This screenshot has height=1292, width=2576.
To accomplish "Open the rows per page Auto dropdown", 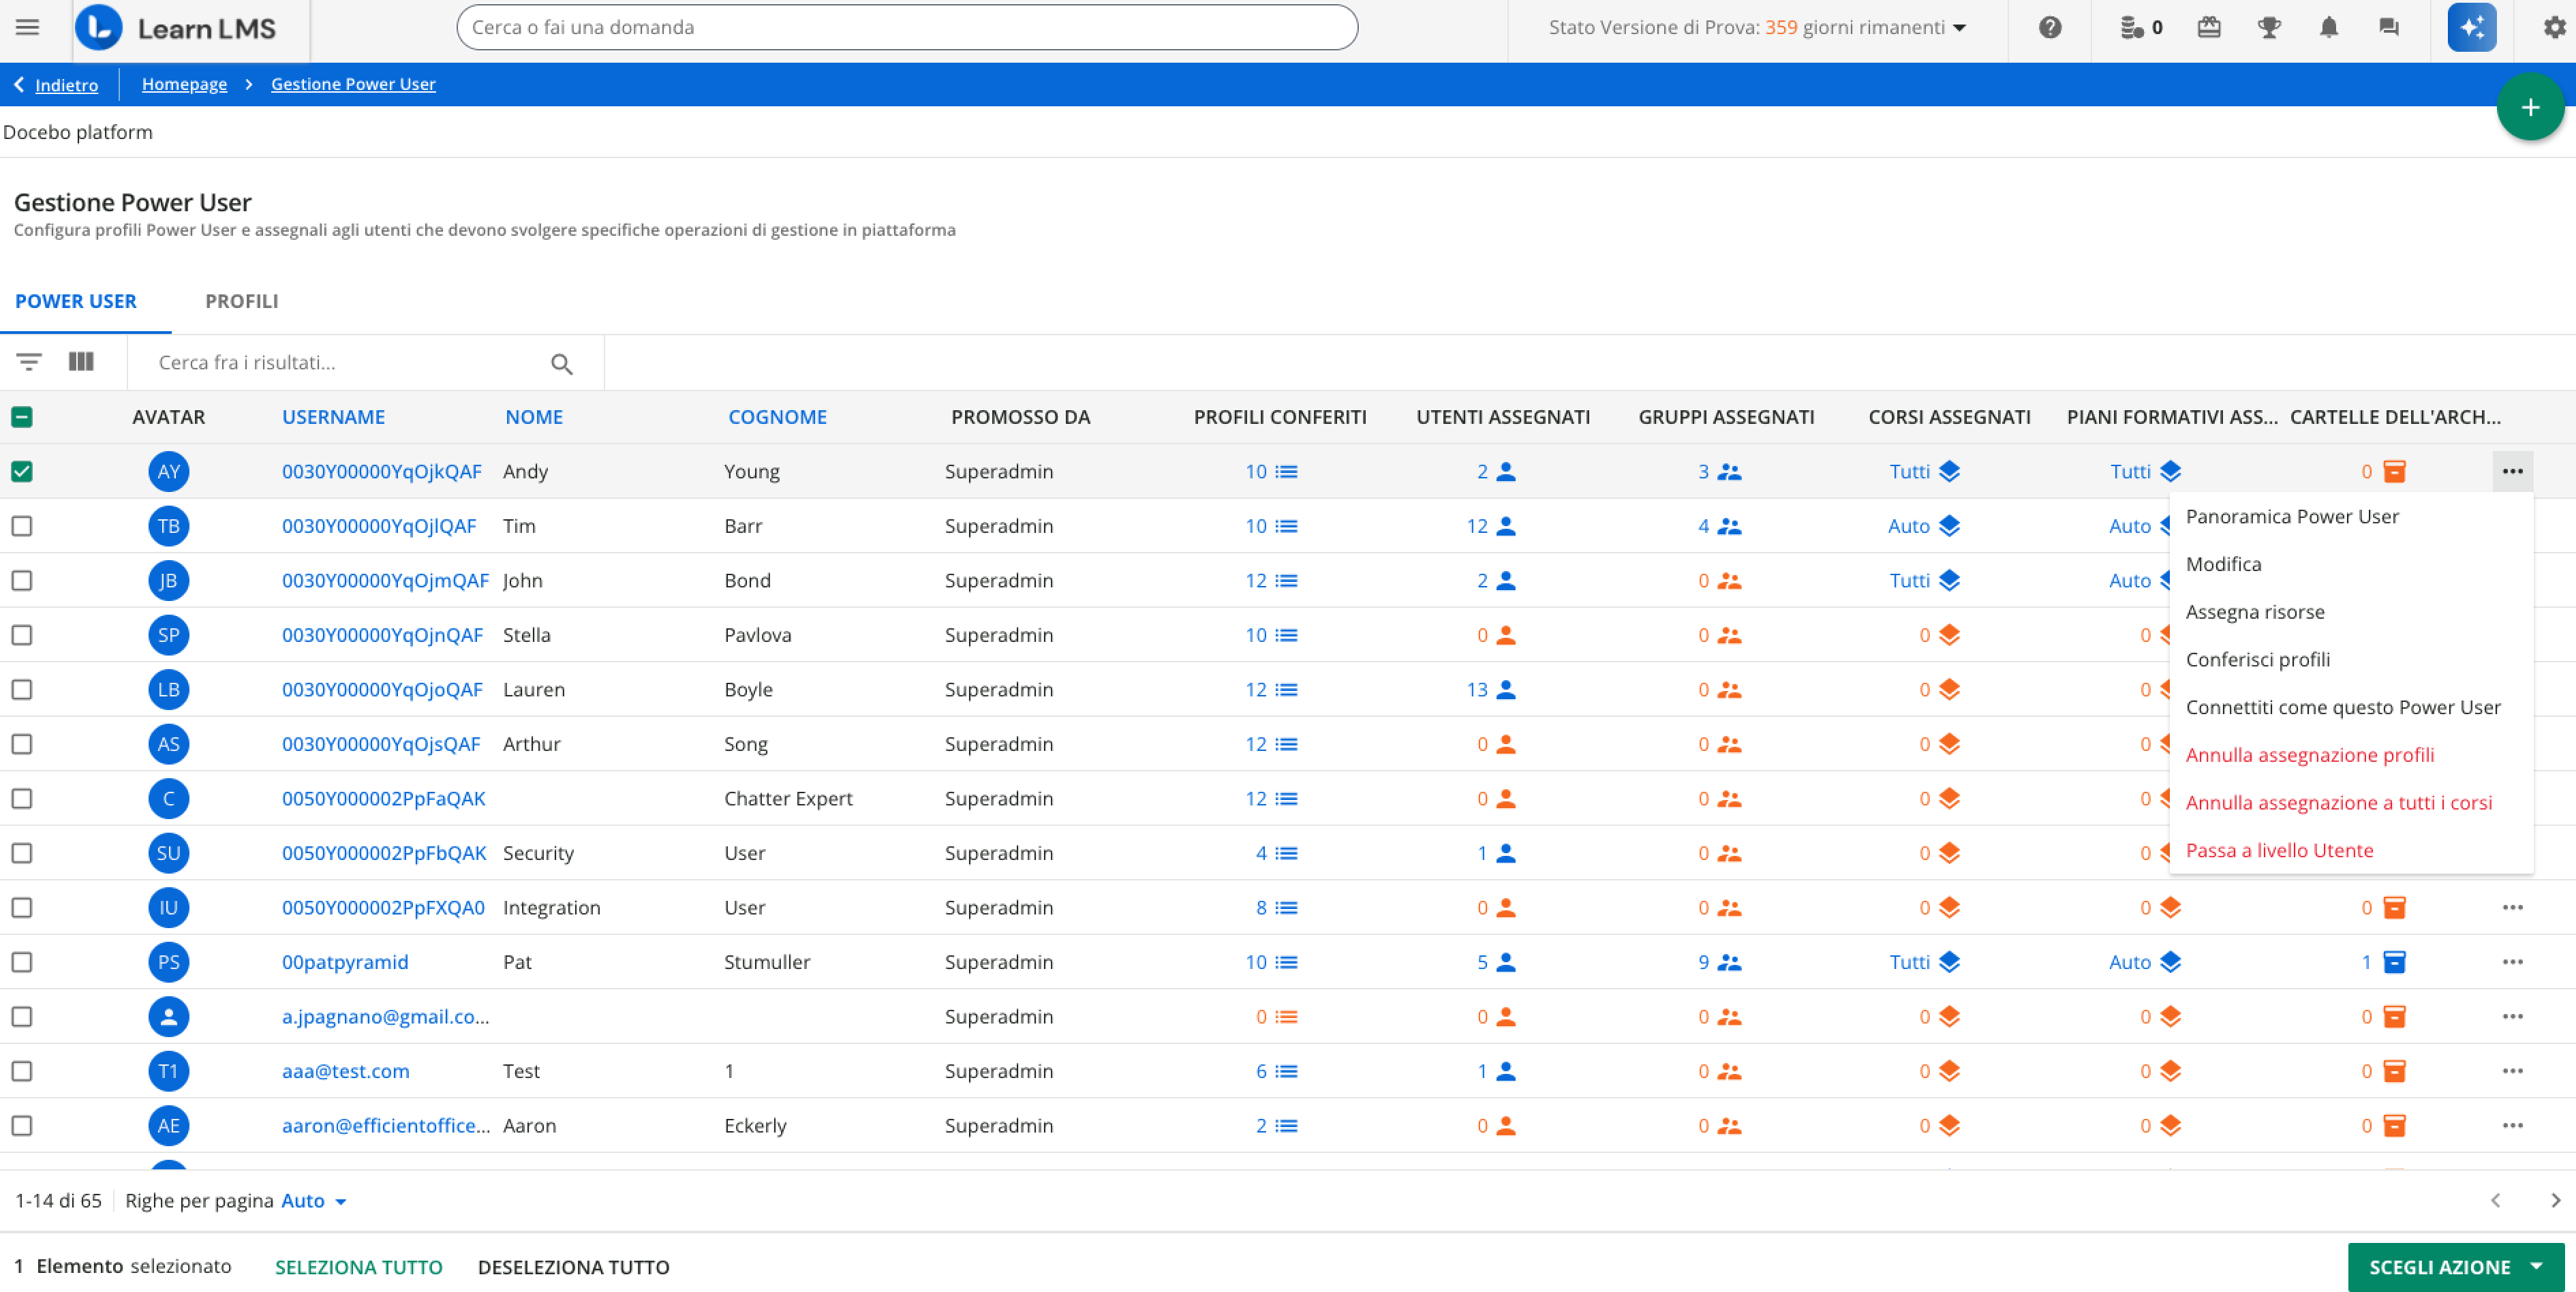I will click(313, 1200).
